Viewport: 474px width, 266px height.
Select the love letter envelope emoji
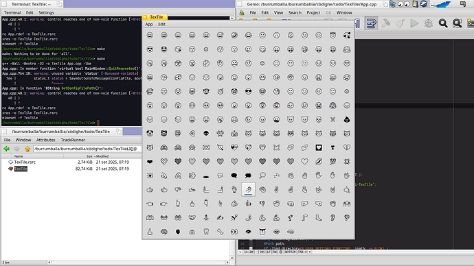(x=206, y=147)
